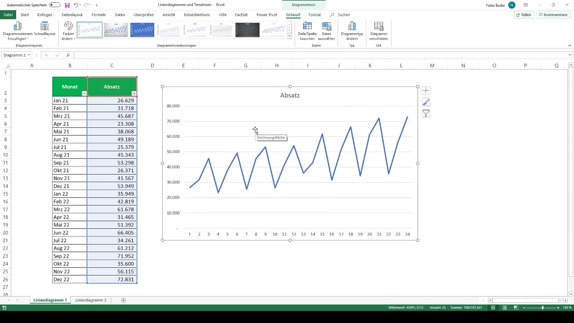
Task: Open the Format ribbon tab
Action: click(314, 15)
